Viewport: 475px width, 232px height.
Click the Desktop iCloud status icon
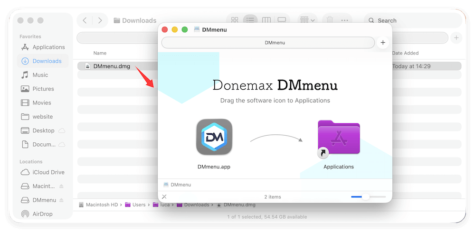[62, 130]
